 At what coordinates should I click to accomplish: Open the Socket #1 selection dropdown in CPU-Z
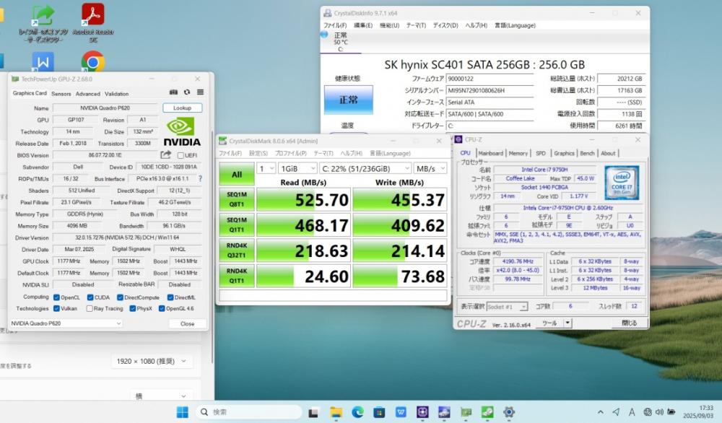point(507,307)
